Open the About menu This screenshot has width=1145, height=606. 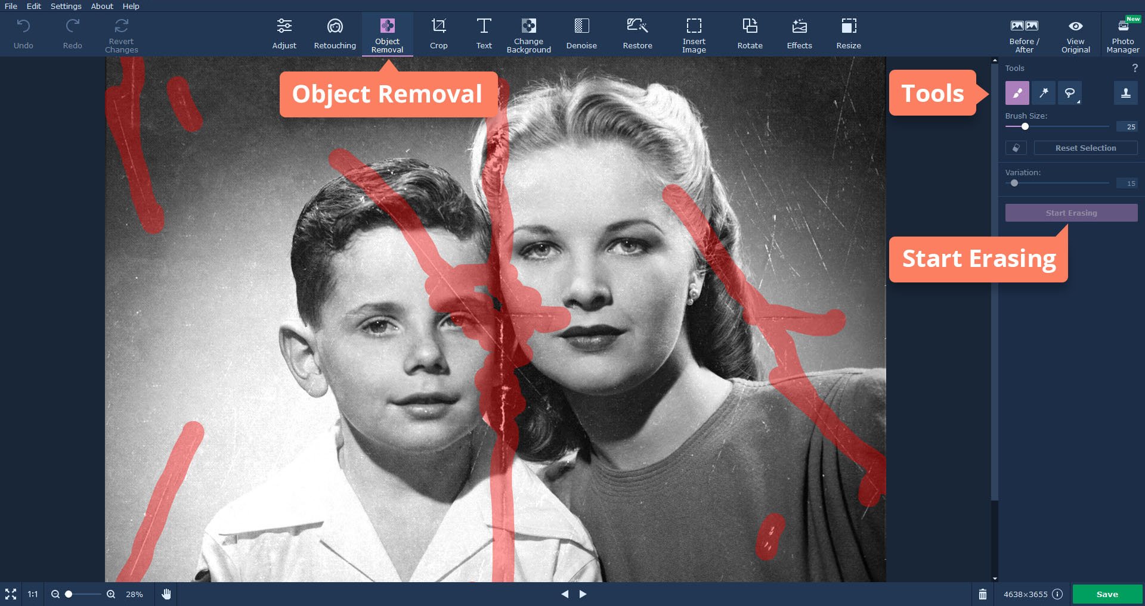coord(102,6)
